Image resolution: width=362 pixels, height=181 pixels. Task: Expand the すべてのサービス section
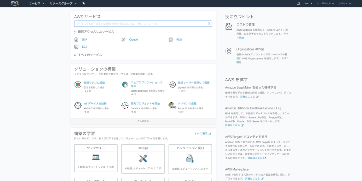[x=88, y=55]
